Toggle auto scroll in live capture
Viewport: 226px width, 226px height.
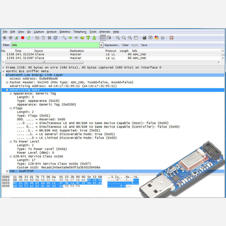click(x=109, y=38)
